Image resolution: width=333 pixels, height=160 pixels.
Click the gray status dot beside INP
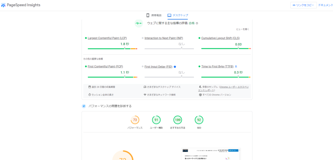click(x=143, y=38)
